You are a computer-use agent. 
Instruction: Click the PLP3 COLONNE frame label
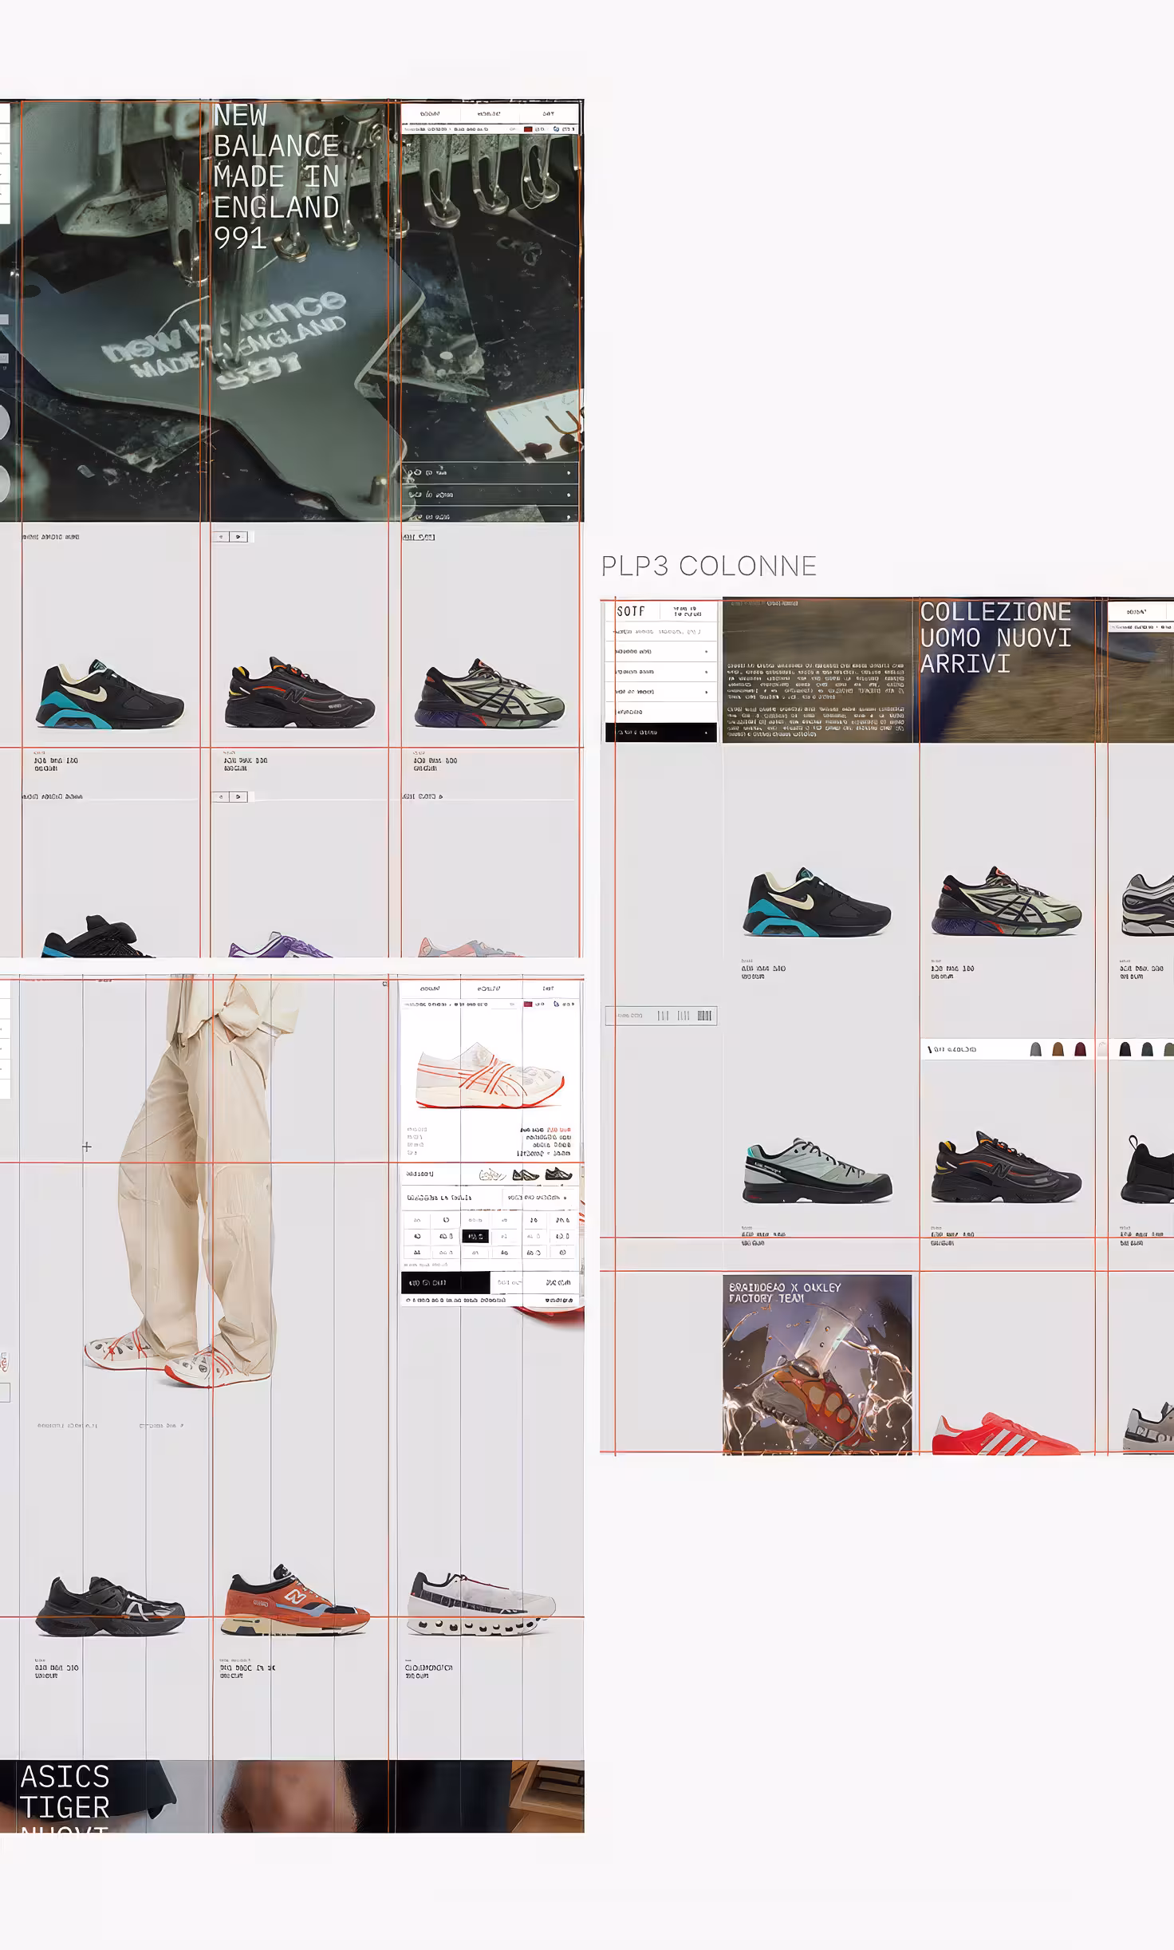click(708, 566)
